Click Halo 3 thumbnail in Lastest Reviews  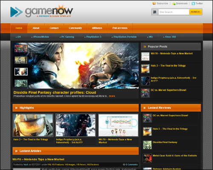click(147, 132)
